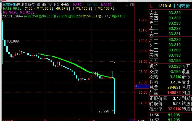
Task: Toggle the side panel layout icon
Action: click(132, 5)
